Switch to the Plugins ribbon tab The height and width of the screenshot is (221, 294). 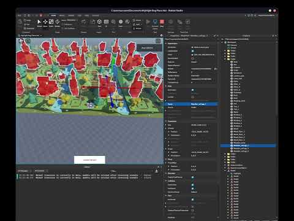(x=96, y=15)
